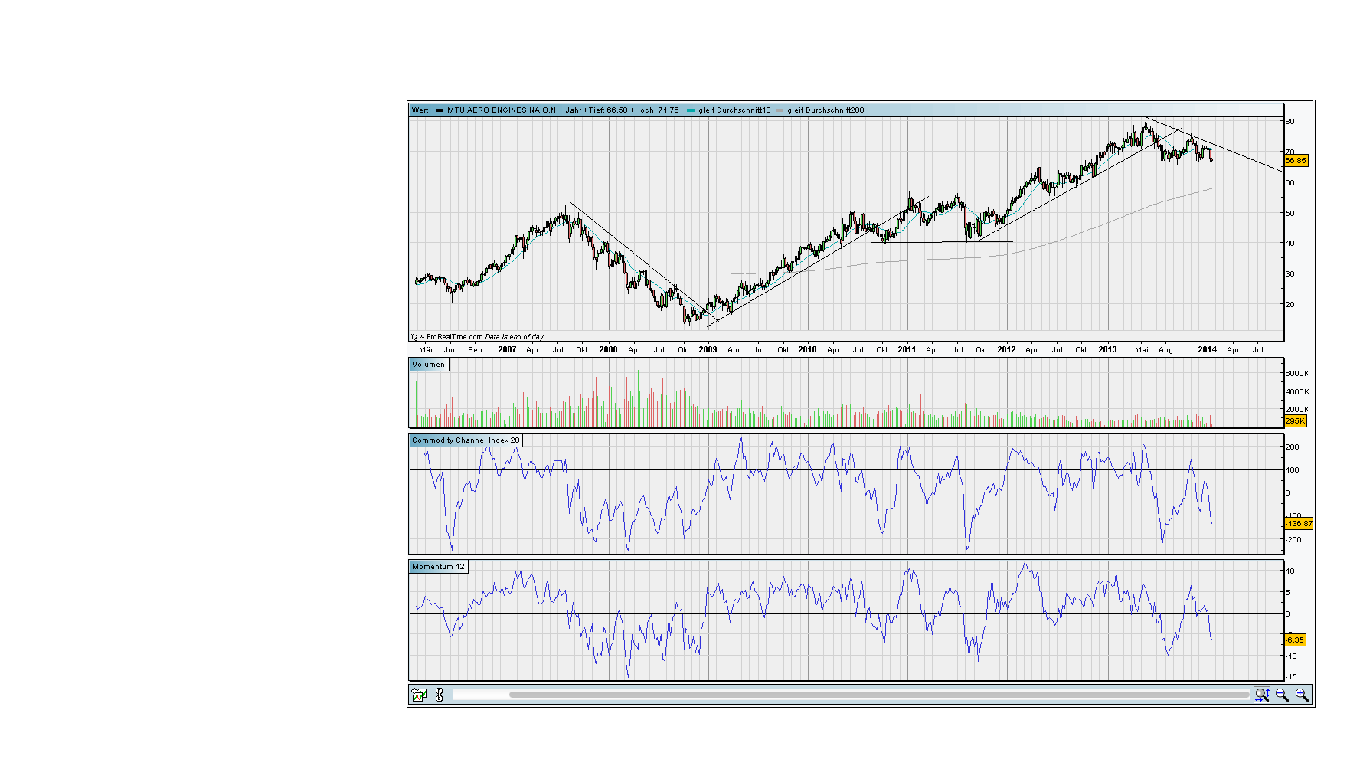Image resolution: width=1360 pixels, height=769 pixels.
Task: Click the link chain icon
Action: point(440,695)
